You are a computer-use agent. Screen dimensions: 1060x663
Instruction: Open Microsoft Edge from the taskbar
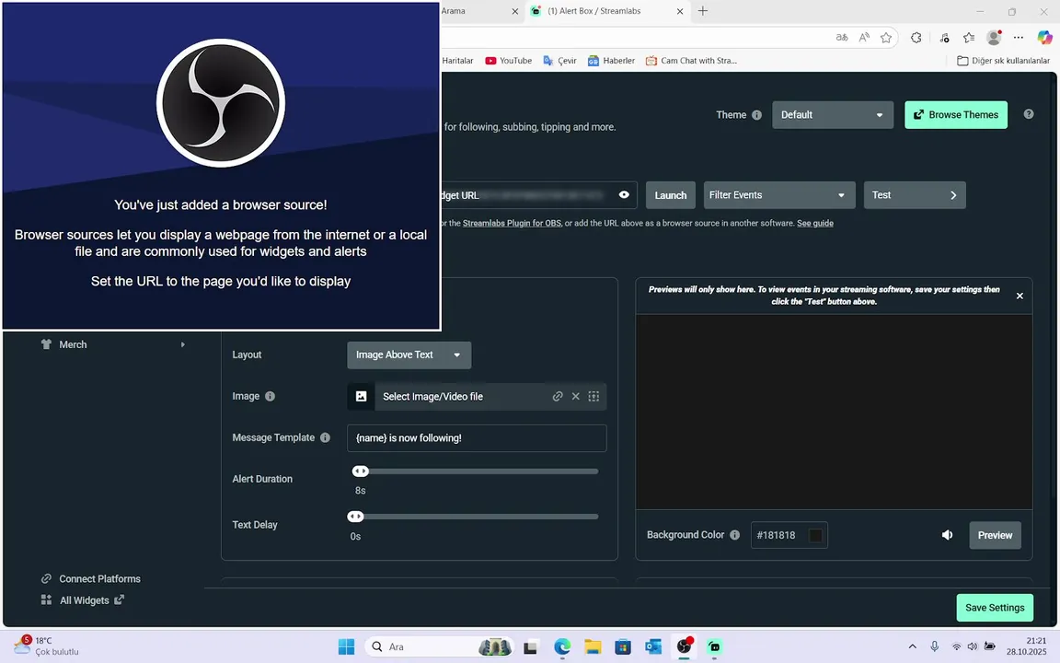point(562,646)
